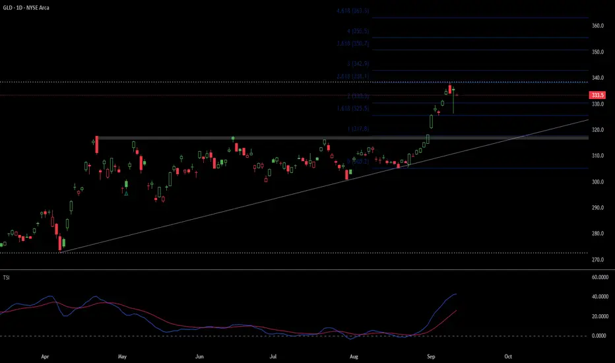Click the Apr label on time axis
The width and height of the screenshot is (615, 363).
pos(45,356)
